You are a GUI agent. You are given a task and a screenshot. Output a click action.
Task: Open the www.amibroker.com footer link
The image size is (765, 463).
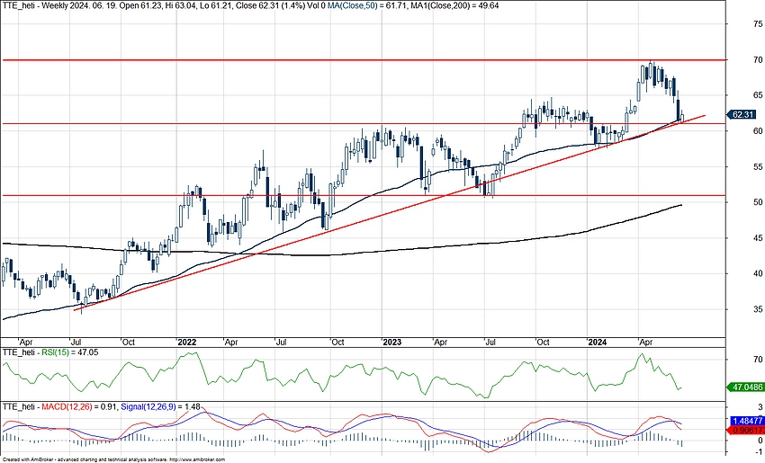pyautogui.click(x=196, y=459)
